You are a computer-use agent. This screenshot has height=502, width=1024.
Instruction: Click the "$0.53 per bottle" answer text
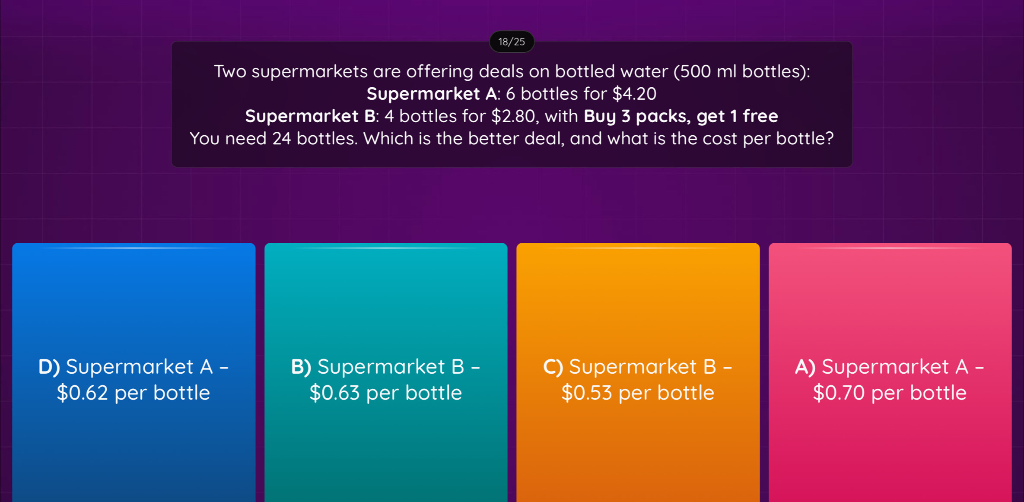point(638,393)
